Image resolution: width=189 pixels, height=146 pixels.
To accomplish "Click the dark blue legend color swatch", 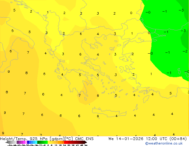I will [x=28, y=142].
